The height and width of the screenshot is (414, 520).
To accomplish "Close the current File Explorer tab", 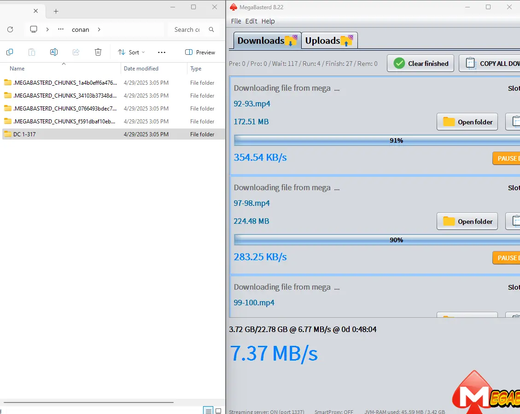I will coord(36,11).
